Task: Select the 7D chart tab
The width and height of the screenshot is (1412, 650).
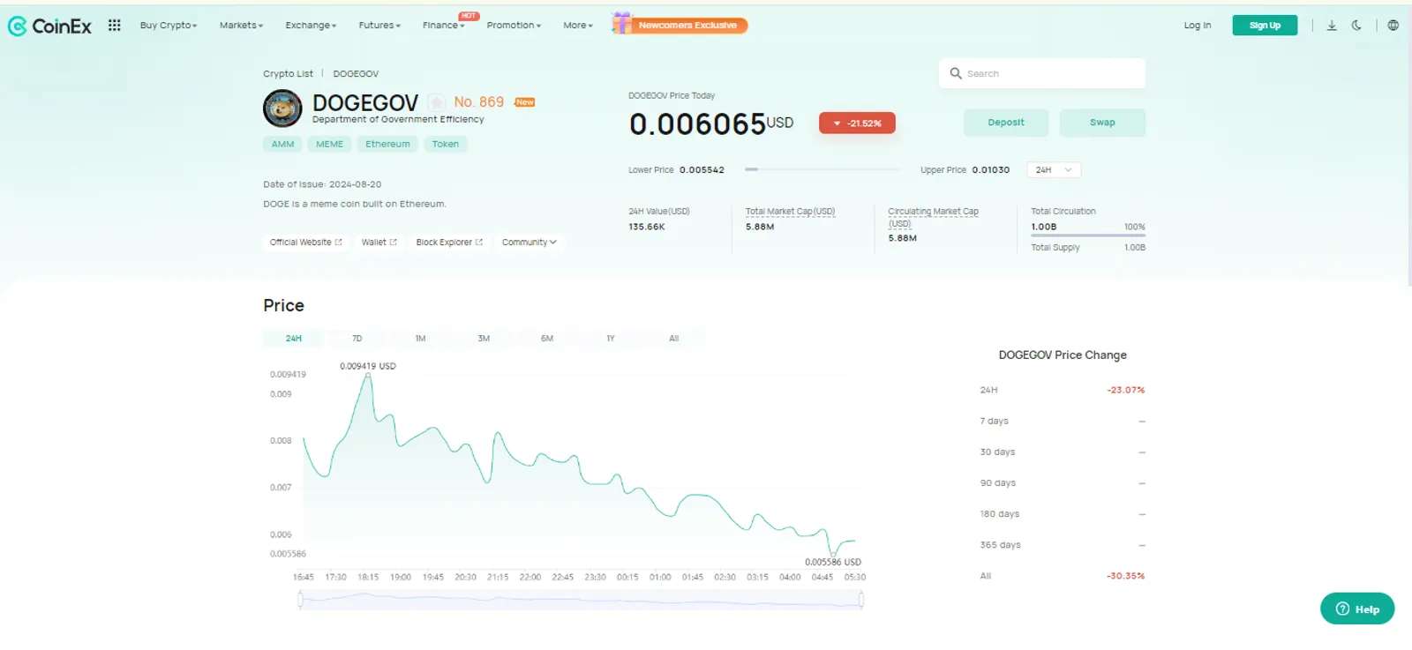Action: [x=357, y=339]
